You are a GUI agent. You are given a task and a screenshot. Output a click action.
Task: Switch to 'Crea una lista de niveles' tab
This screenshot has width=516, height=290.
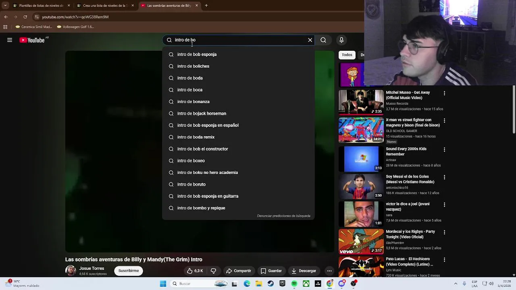[x=105, y=6]
